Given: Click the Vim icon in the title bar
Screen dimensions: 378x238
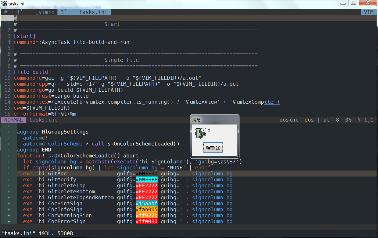Looking at the screenshot, I should (4, 3).
